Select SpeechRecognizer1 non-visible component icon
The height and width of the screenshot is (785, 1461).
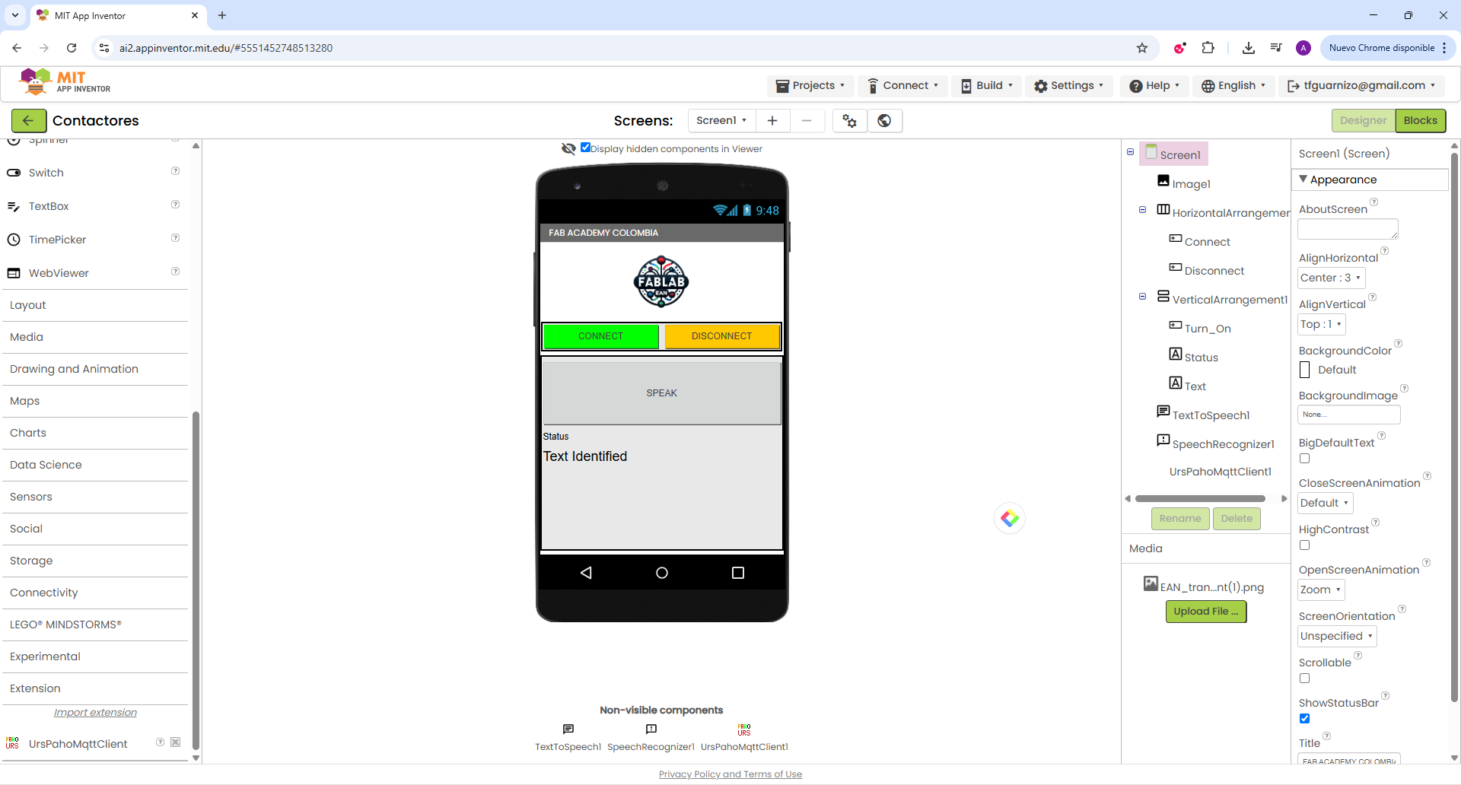coord(651,729)
